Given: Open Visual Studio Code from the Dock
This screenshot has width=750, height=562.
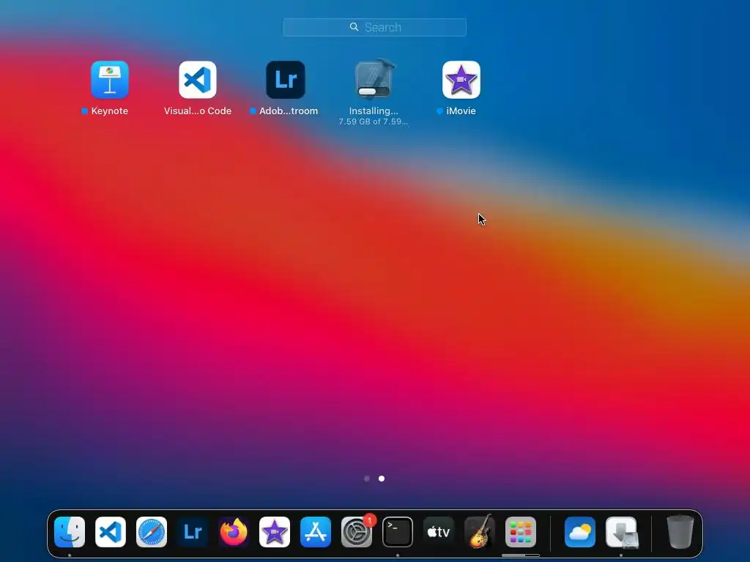Looking at the screenshot, I should coord(111,532).
